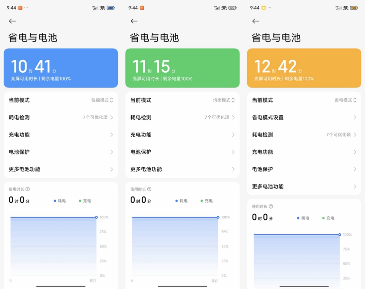Viewport: 365px width, 289px height.
Task: Tap the orange 12时42分 battery duration card
Action: (x=304, y=68)
